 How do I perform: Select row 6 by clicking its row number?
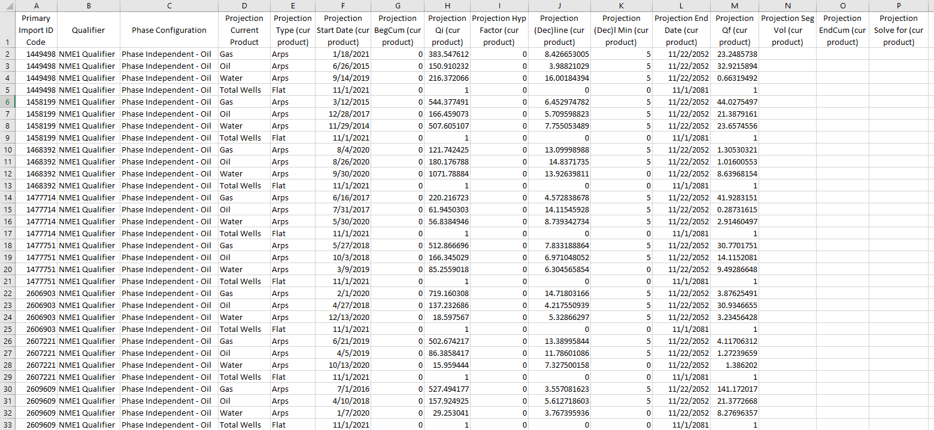tap(7, 102)
